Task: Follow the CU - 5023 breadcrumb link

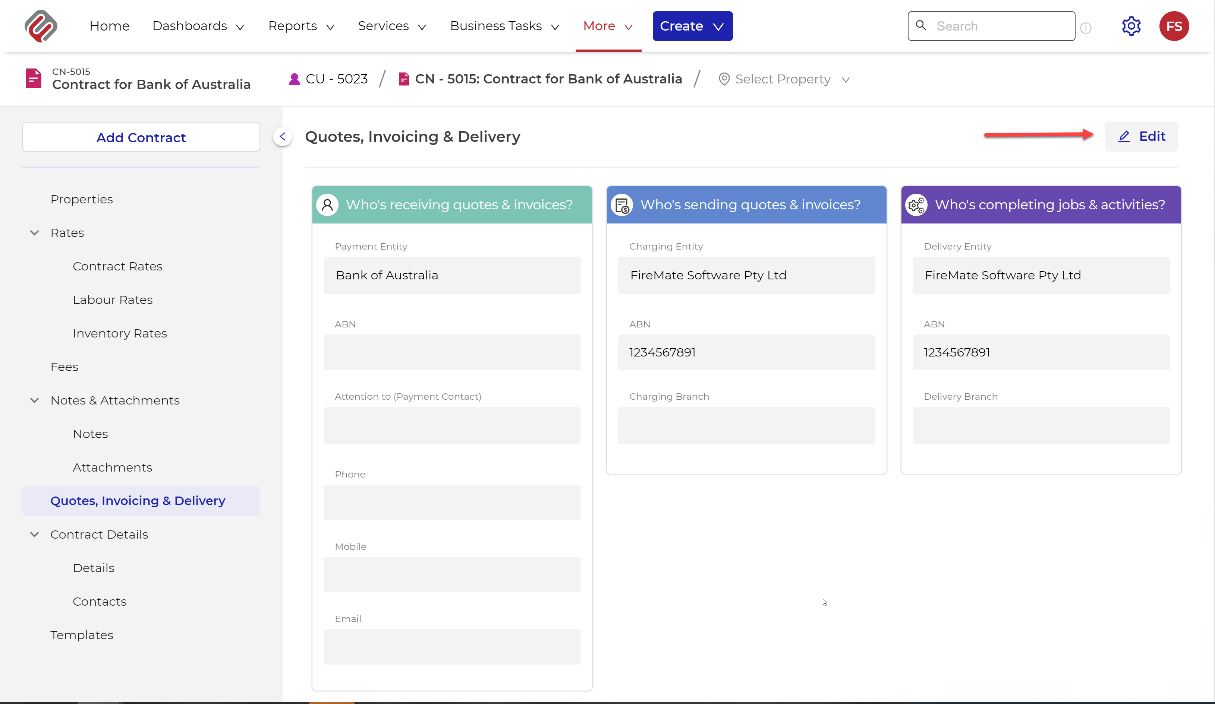Action: (x=337, y=79)
